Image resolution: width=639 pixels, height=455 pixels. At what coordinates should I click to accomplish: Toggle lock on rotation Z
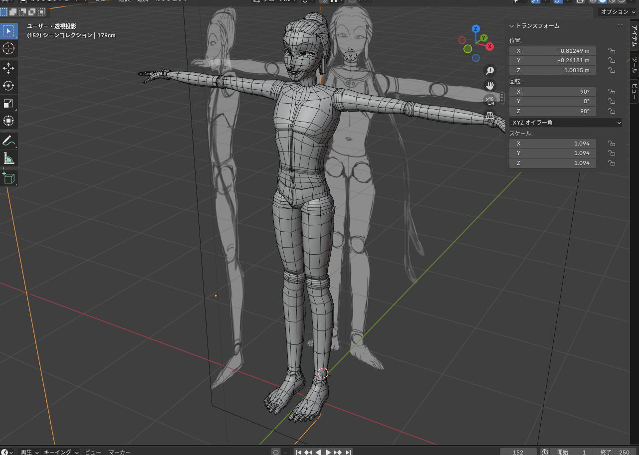click(x=611, y=111)
